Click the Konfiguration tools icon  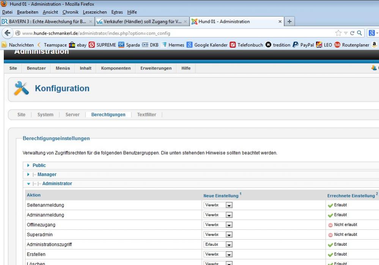click(21, 89)
